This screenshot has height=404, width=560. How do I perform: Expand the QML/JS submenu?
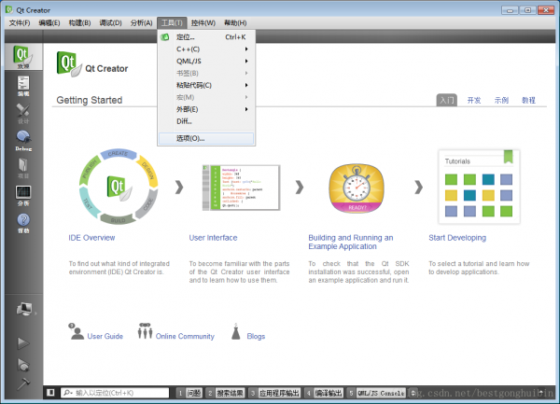pos(206,61)
